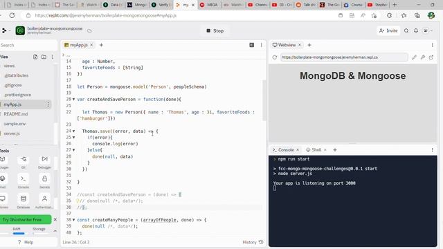The height and width of the screenshot is (249, 443).
Task: Click the Replit project logo icon
Action: pyautogui.click(x=20, y=30)
